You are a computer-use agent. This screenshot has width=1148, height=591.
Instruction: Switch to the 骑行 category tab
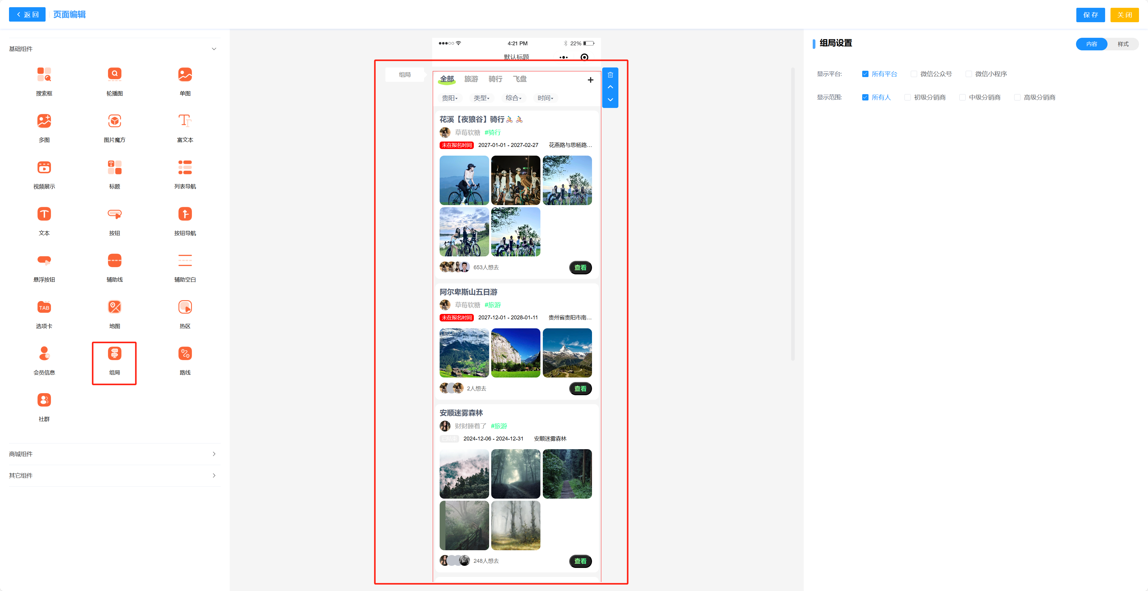click(x=495, y=79)
